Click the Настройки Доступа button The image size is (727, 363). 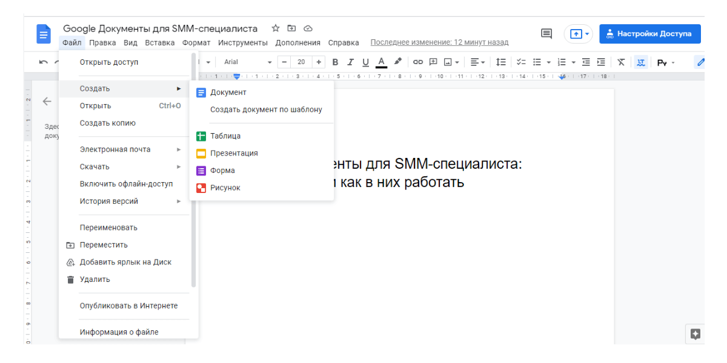[x=649, y=34]
